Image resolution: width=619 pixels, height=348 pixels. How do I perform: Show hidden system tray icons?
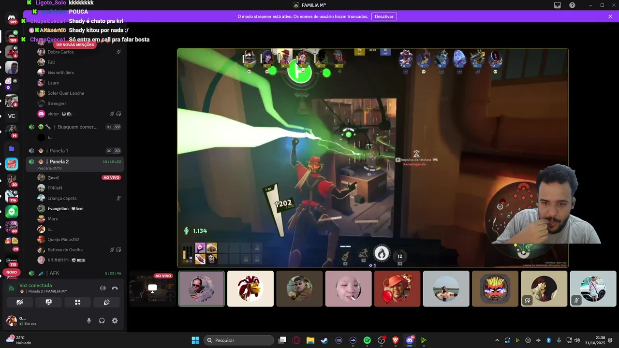[497, 340]
